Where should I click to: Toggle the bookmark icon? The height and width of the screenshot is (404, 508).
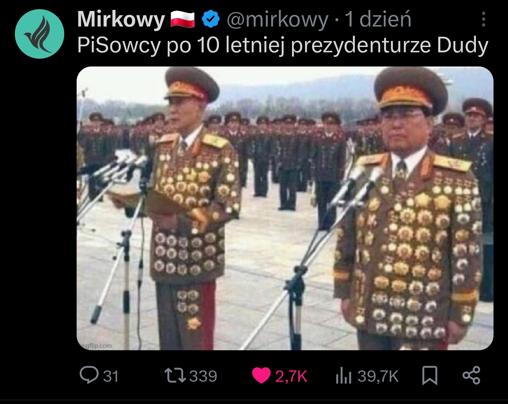tap(430, 375)
